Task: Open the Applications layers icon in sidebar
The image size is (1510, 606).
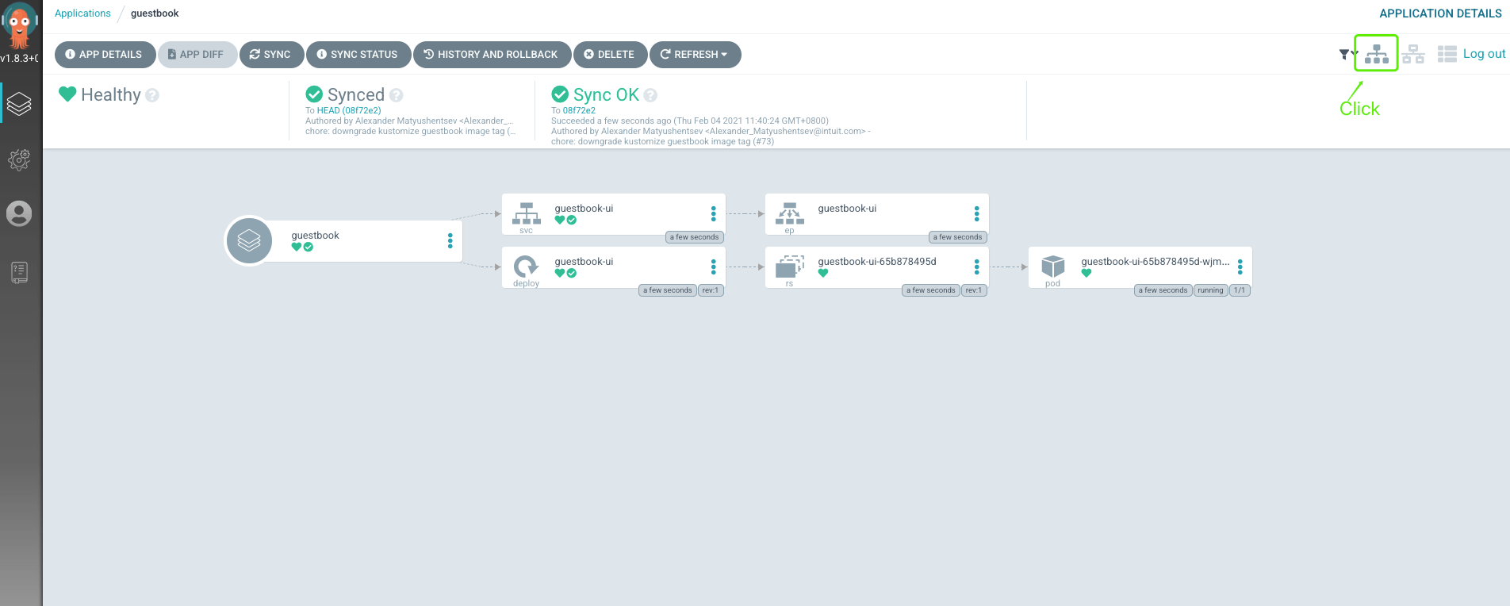Action: coord(19,104)
